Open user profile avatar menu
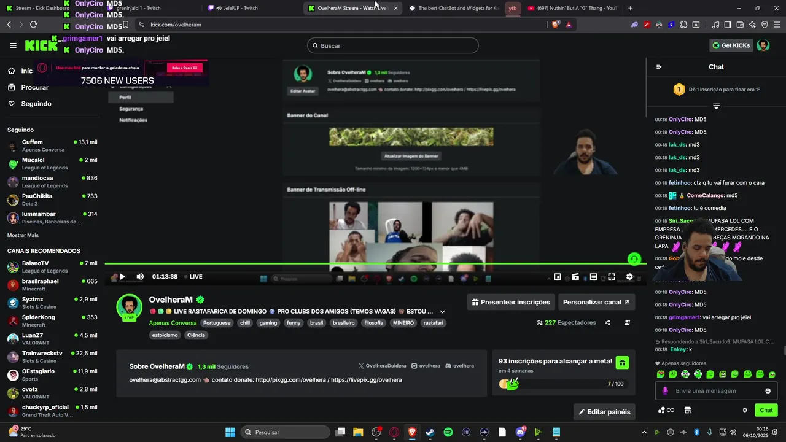The width and height of the screenshot is (786, 442). tap(763, 45)
